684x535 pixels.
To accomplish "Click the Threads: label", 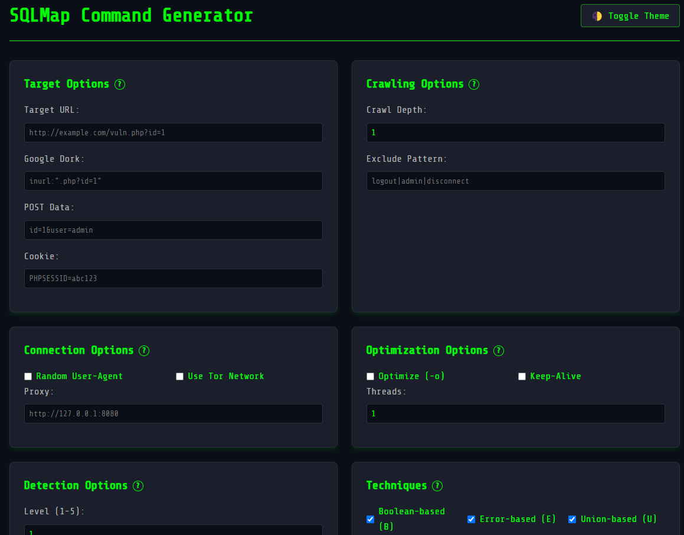I will 387,392.
